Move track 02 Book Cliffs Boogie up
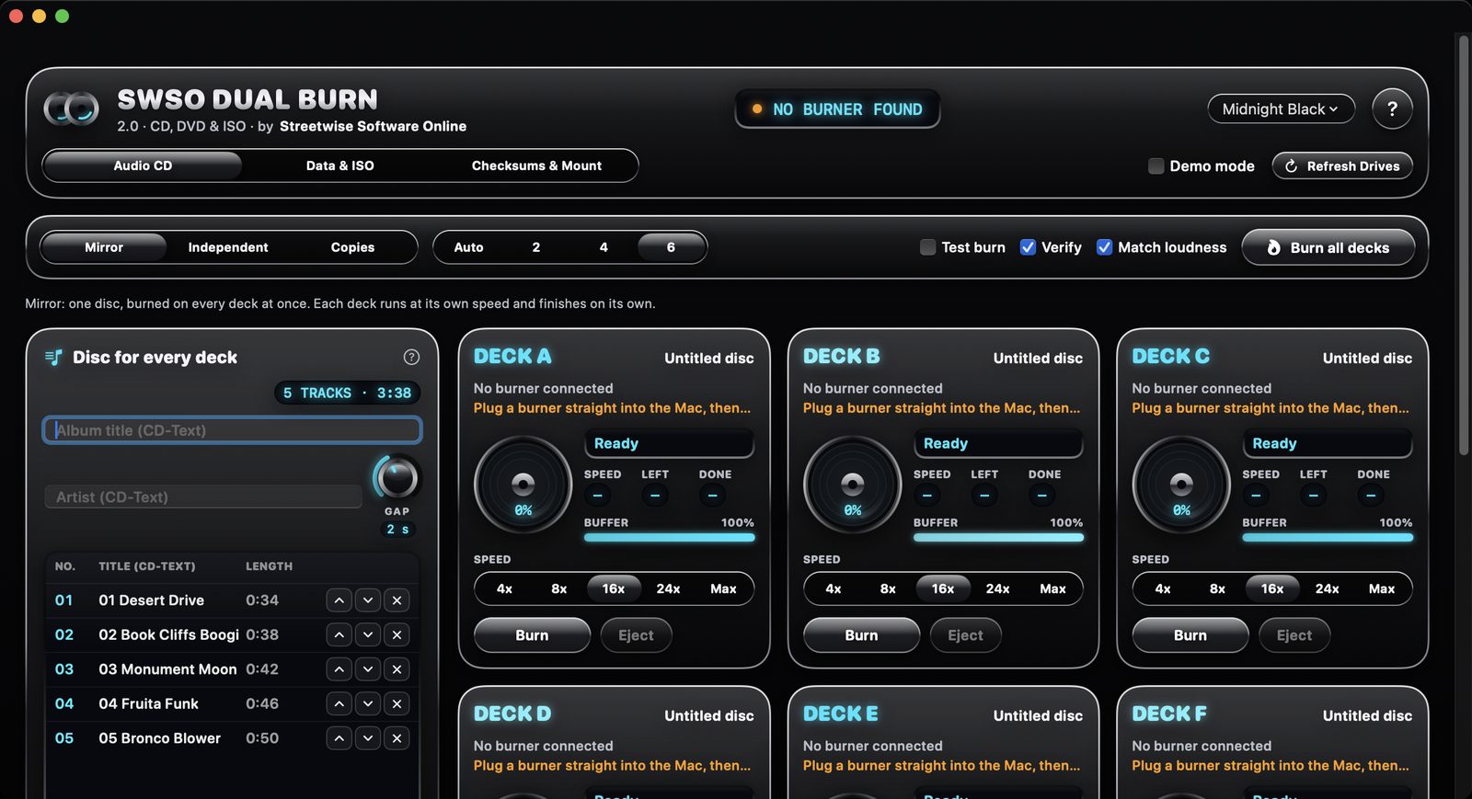 (339, 634)
